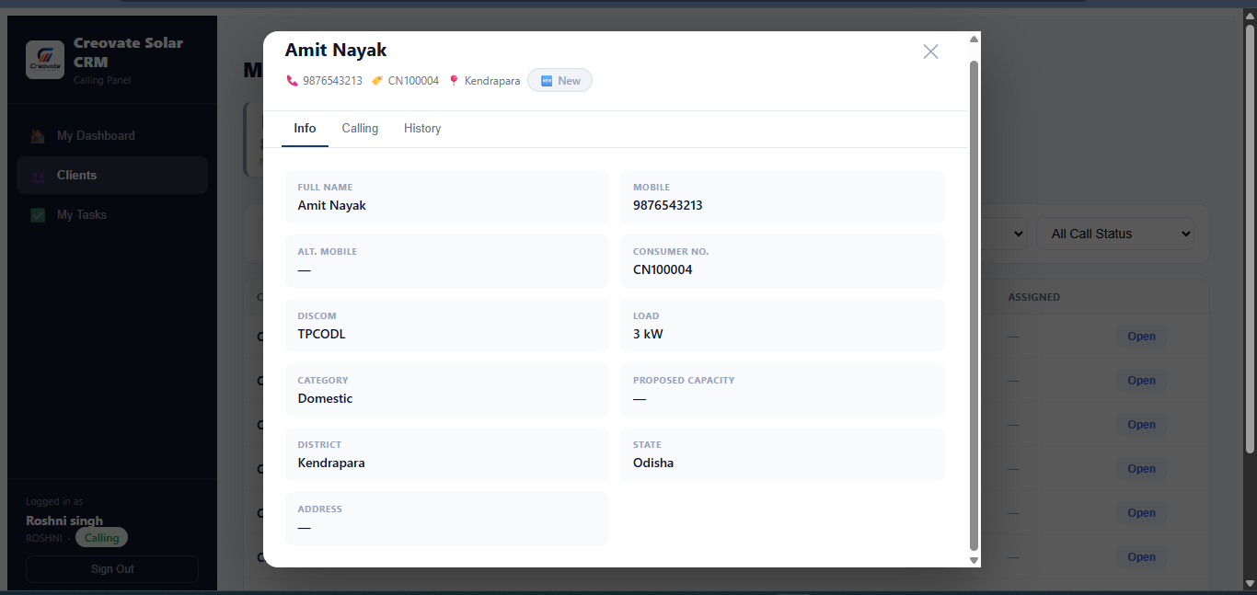Open My Dashboard in sidebar

(112, 136)
